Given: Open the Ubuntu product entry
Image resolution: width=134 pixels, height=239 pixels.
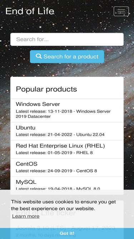Looking at the screenshot, I should coord(67,131).
